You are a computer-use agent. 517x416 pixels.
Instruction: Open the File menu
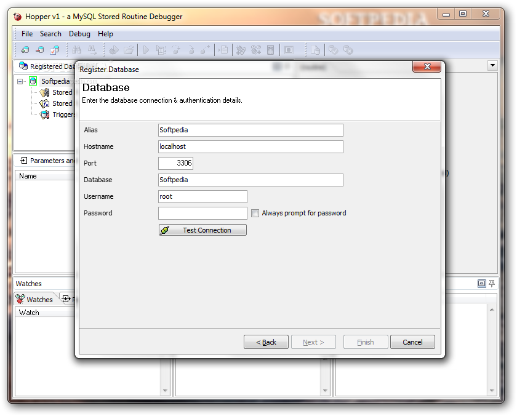pyautogui.click(x=27, y=34)
